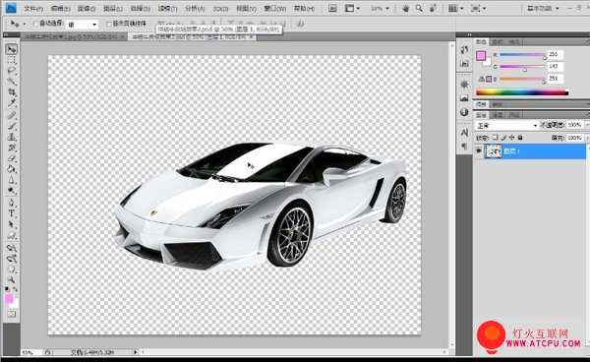The image size is (590, 362).
Task: Select the 3D Orbit tool
Action: tap(12, 259)
